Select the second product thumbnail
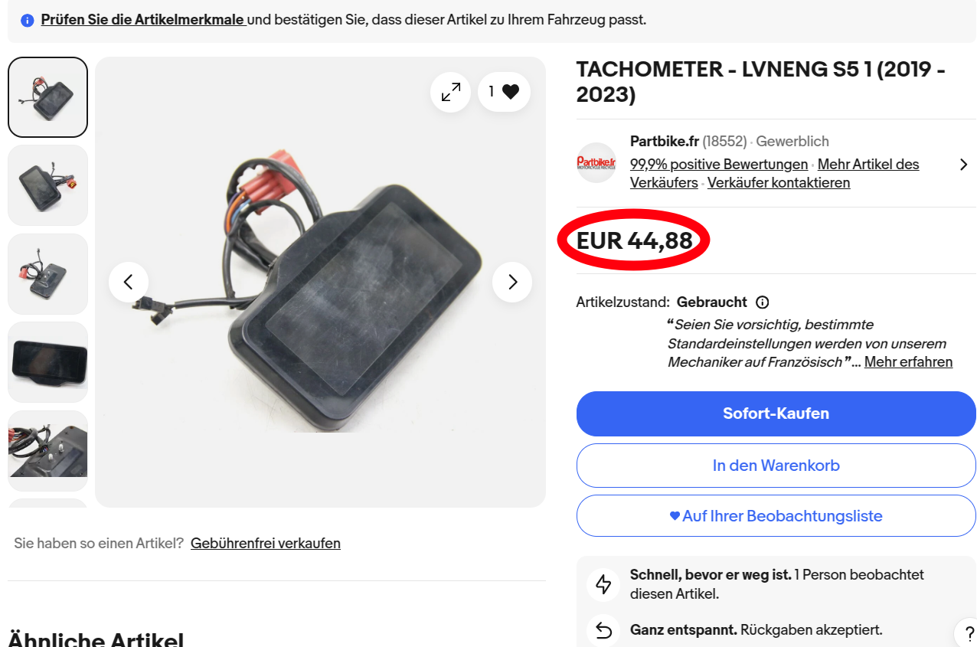 point(48,185)
